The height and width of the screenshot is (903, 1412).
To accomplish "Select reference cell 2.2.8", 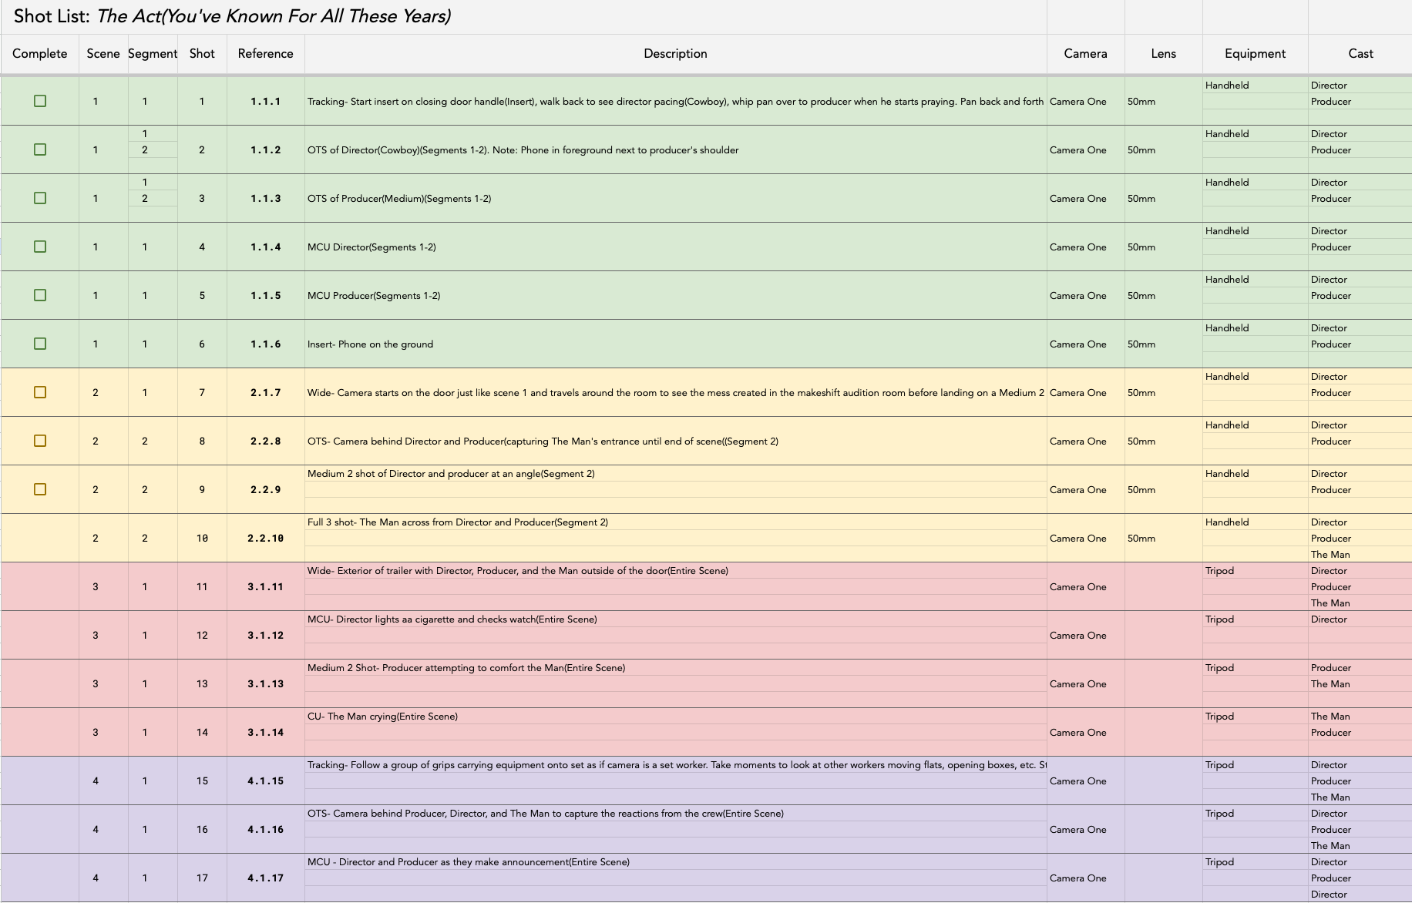I will coord(265,441).
